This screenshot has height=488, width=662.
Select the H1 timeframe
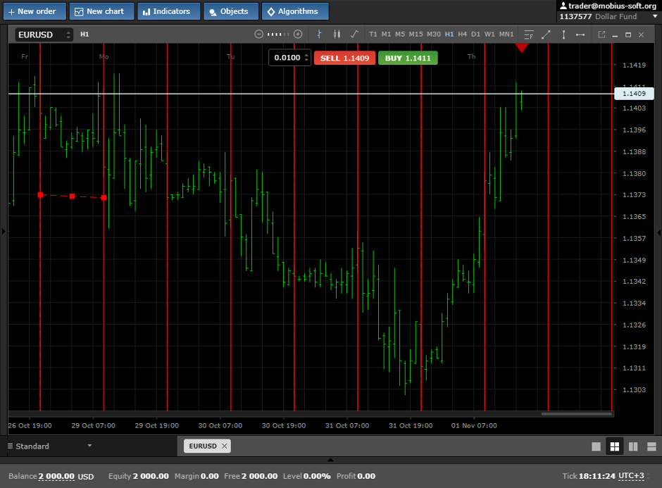pos(449,35)
